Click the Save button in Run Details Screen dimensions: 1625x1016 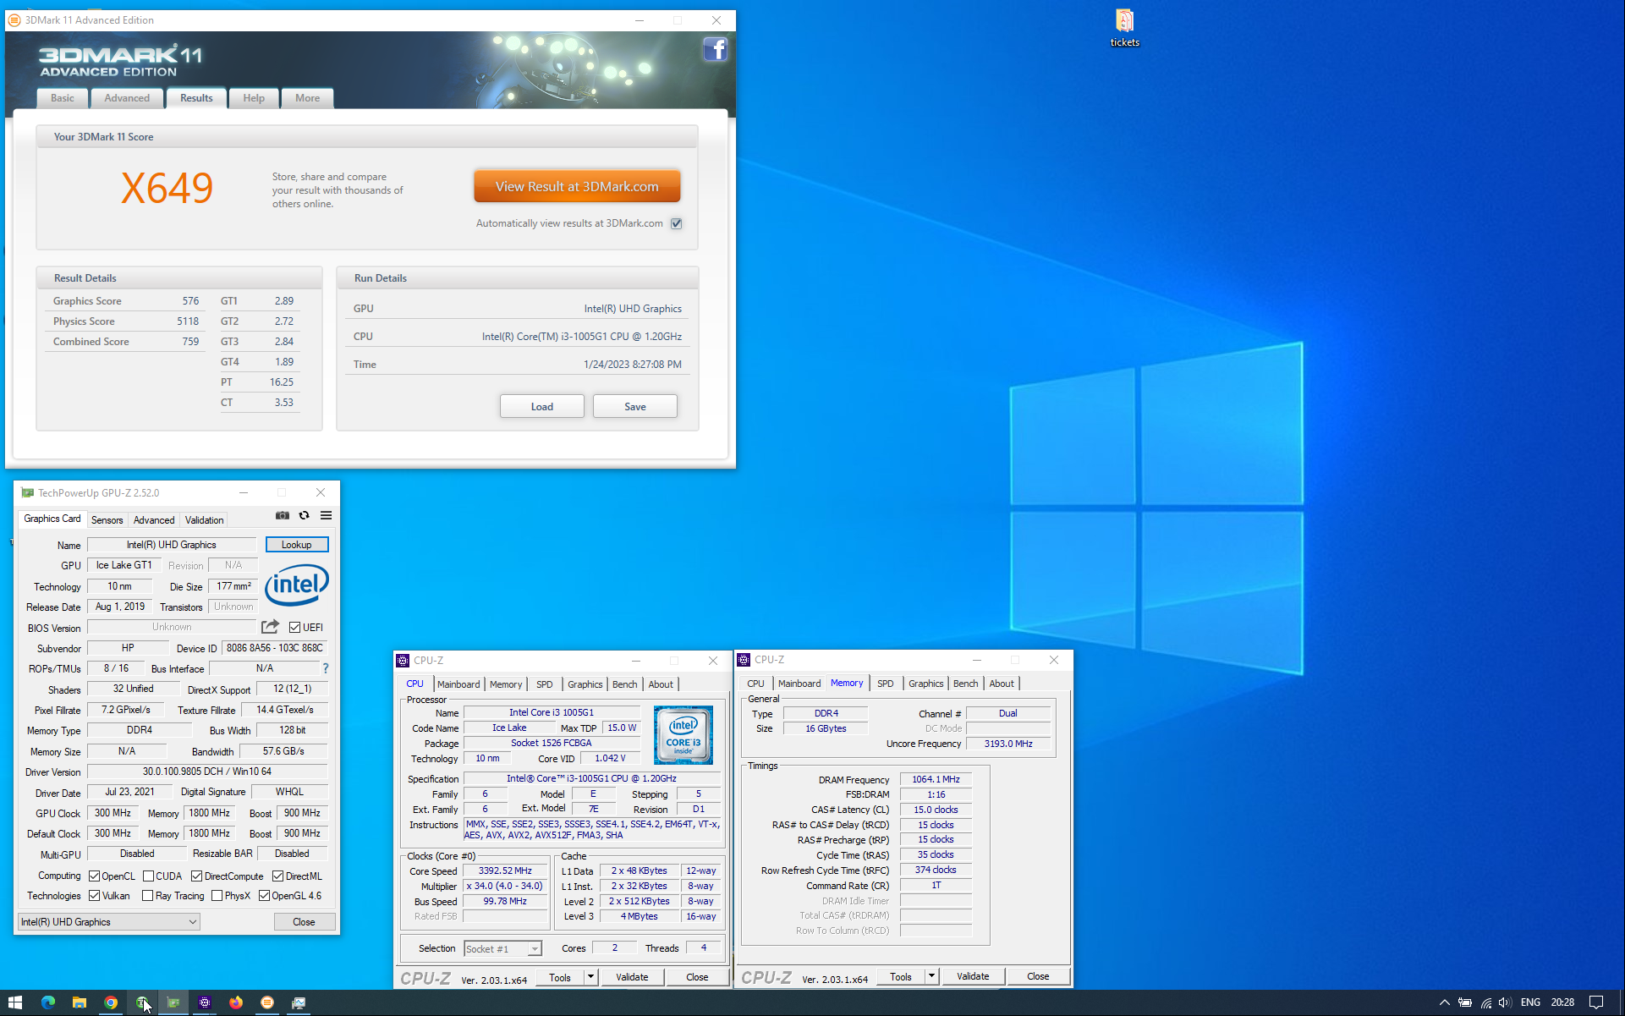[x=635, y=406]
